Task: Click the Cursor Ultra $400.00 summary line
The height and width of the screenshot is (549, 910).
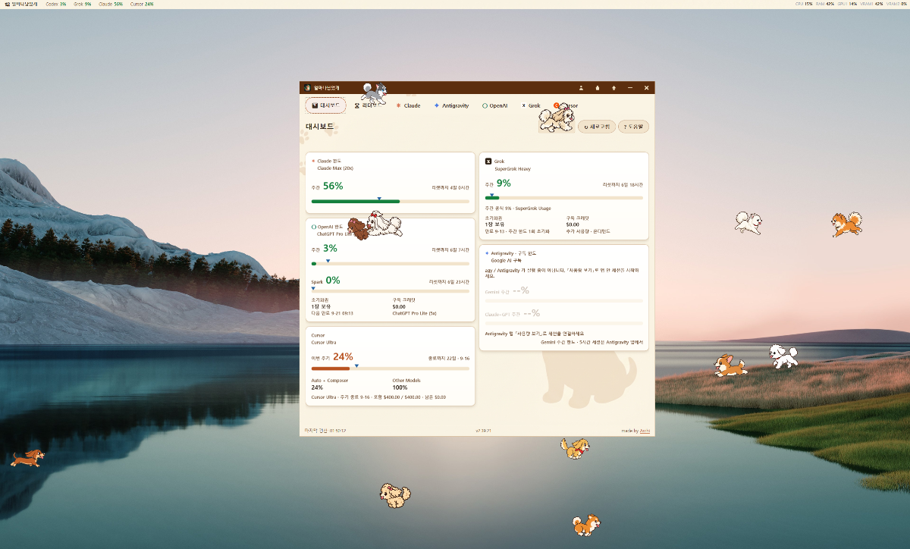Action: (x=378, y=397)
